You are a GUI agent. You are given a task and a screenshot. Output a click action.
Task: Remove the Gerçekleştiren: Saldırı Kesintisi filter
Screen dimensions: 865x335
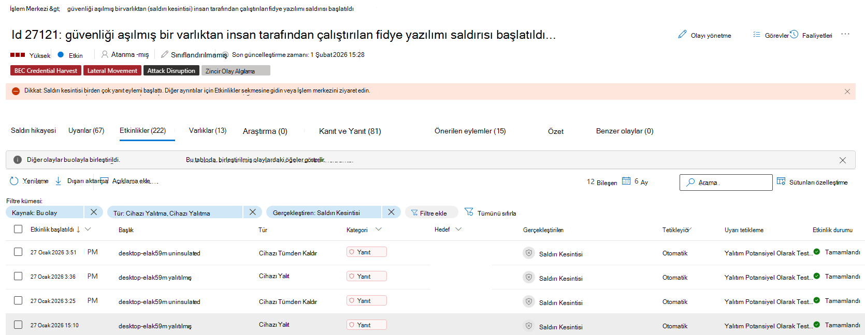391,212
